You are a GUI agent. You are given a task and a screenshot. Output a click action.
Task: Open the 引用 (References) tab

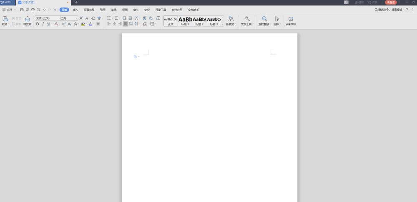click(103, 10)
